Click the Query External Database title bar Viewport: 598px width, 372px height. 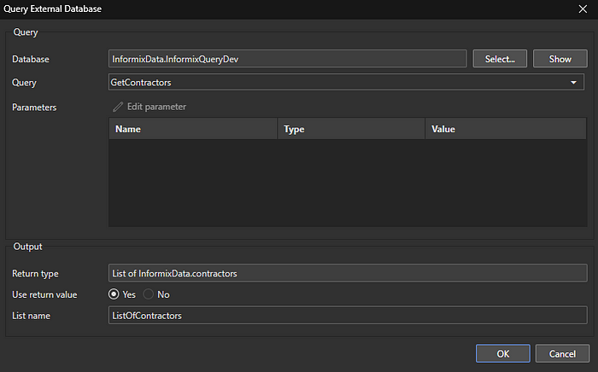pos(256,8)
